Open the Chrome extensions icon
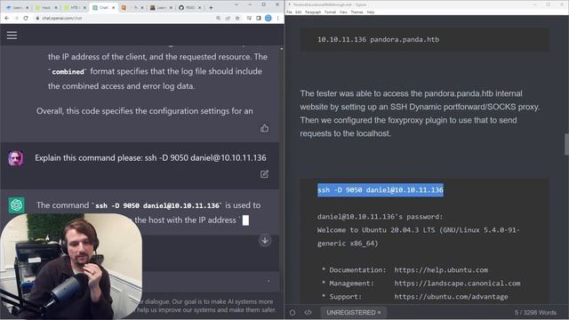Screen dimensions: 569x320 point(249,18)
